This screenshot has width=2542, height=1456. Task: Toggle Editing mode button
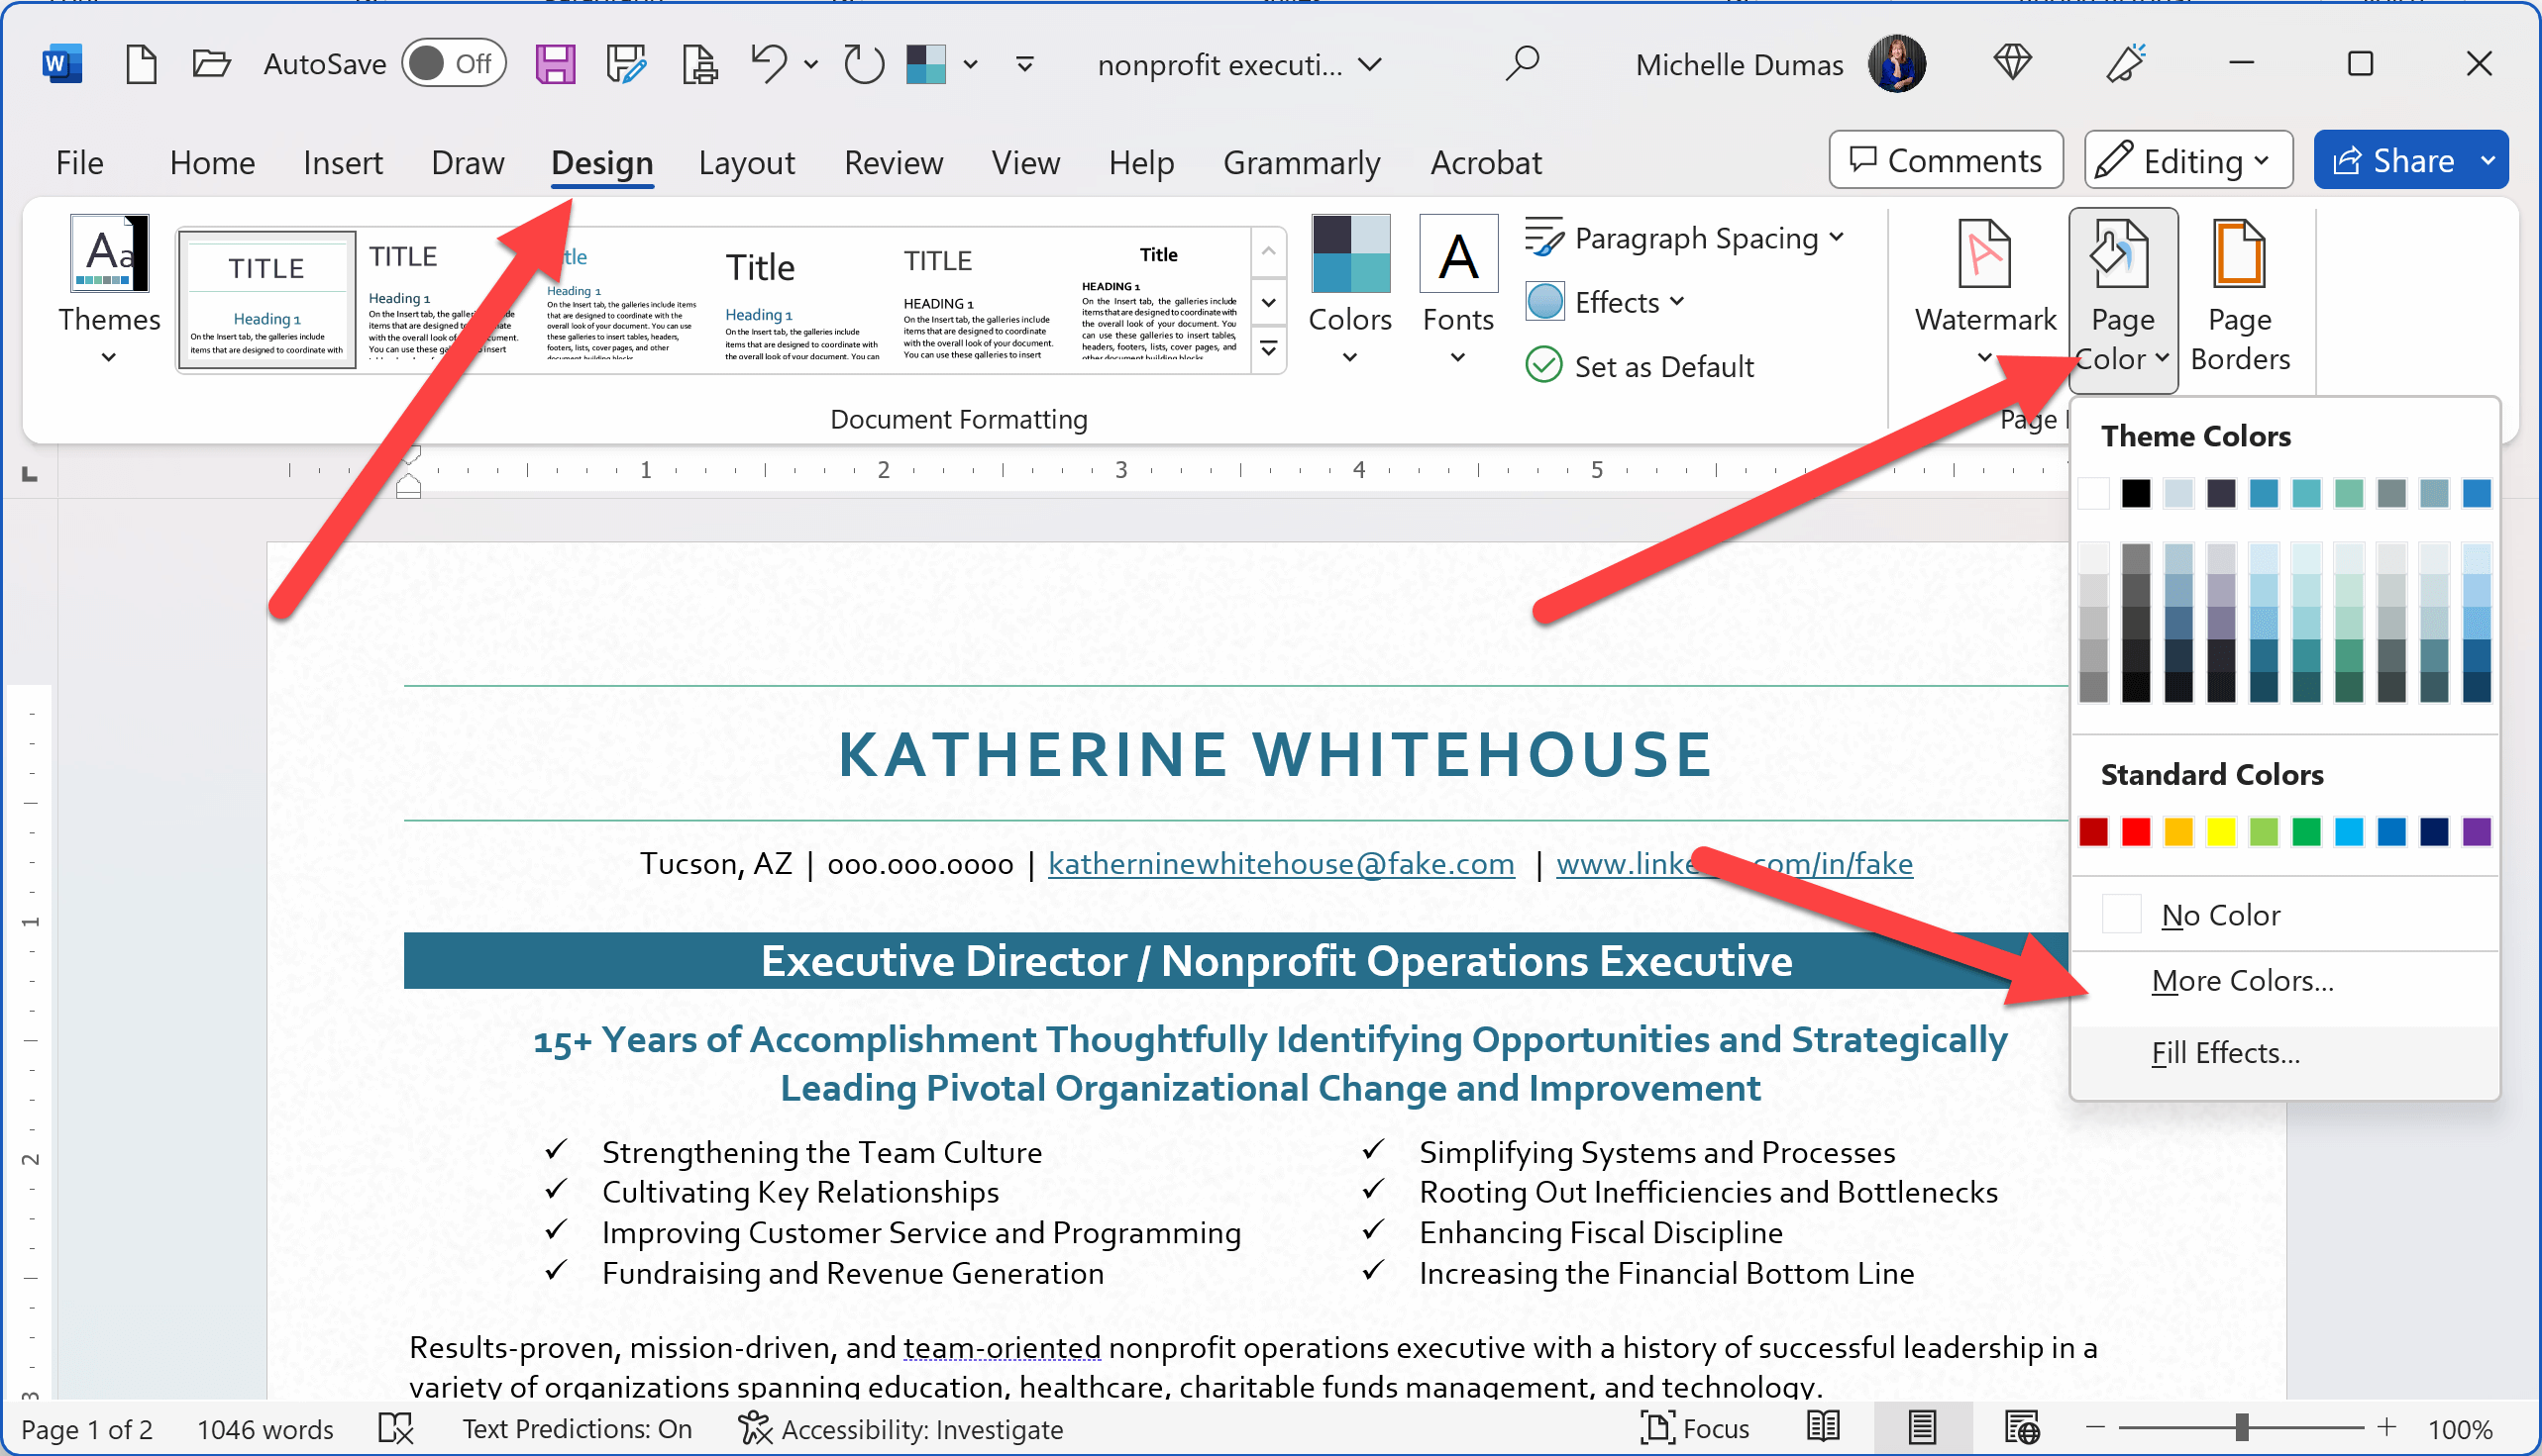tap(2182, 160)
